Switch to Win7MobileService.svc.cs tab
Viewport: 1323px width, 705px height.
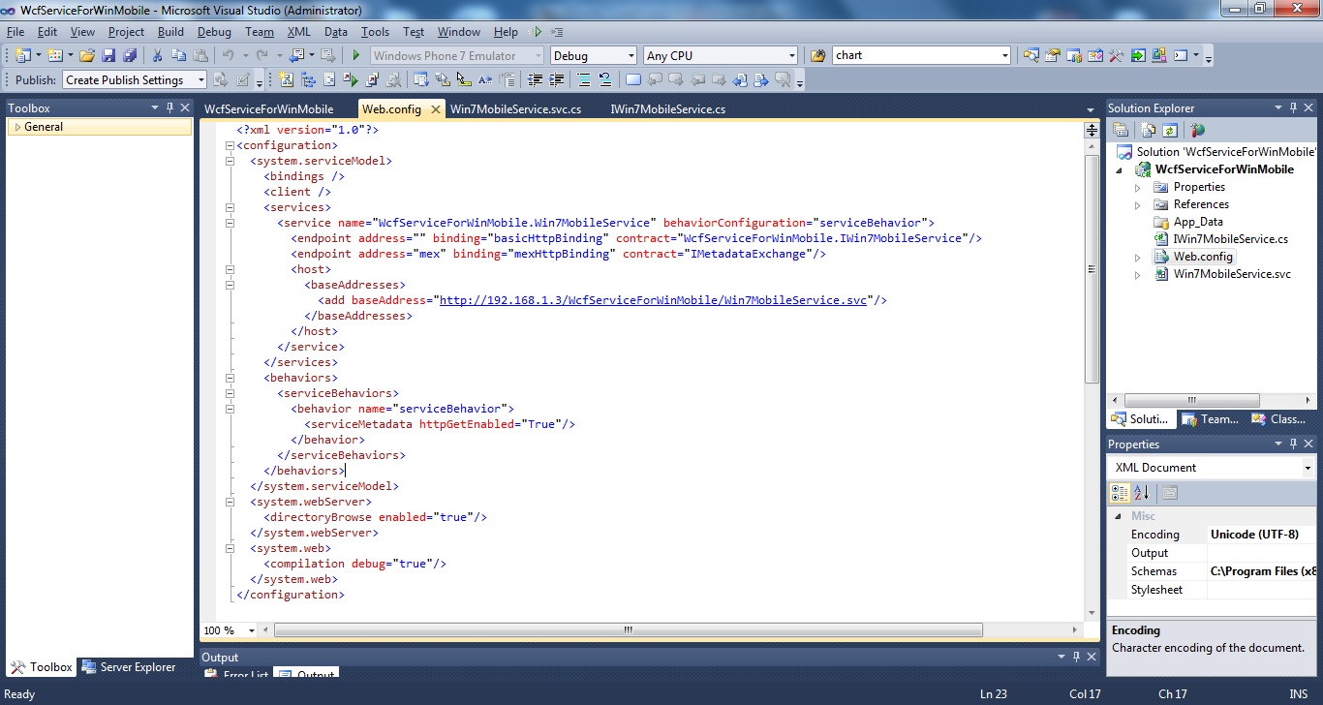point(515,109)
